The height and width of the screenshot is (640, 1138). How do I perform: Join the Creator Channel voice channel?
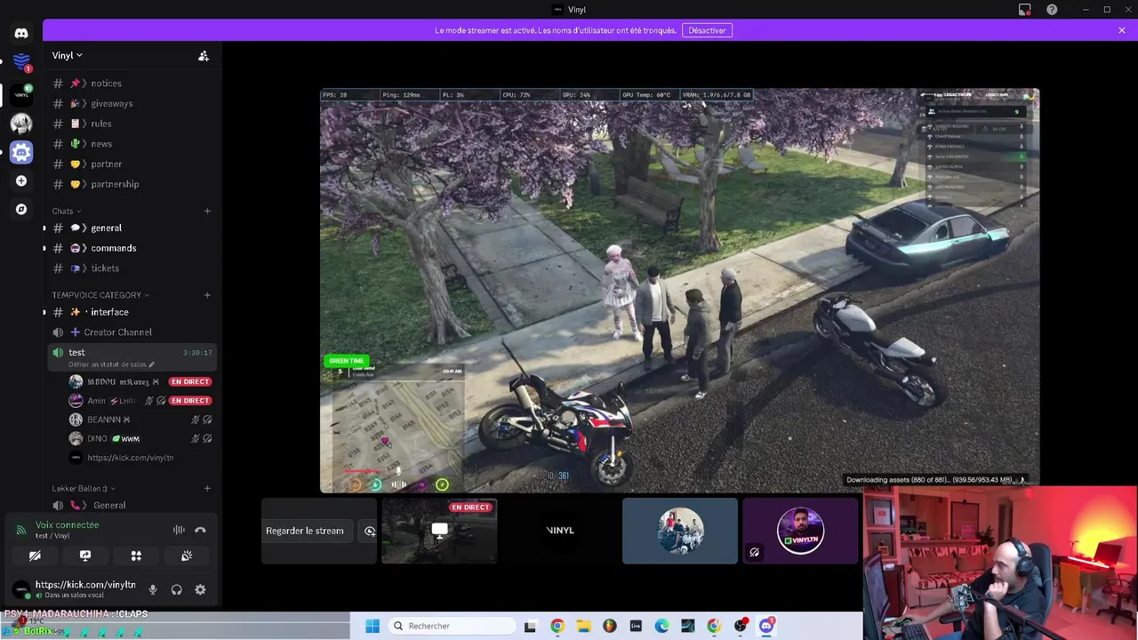130,332
